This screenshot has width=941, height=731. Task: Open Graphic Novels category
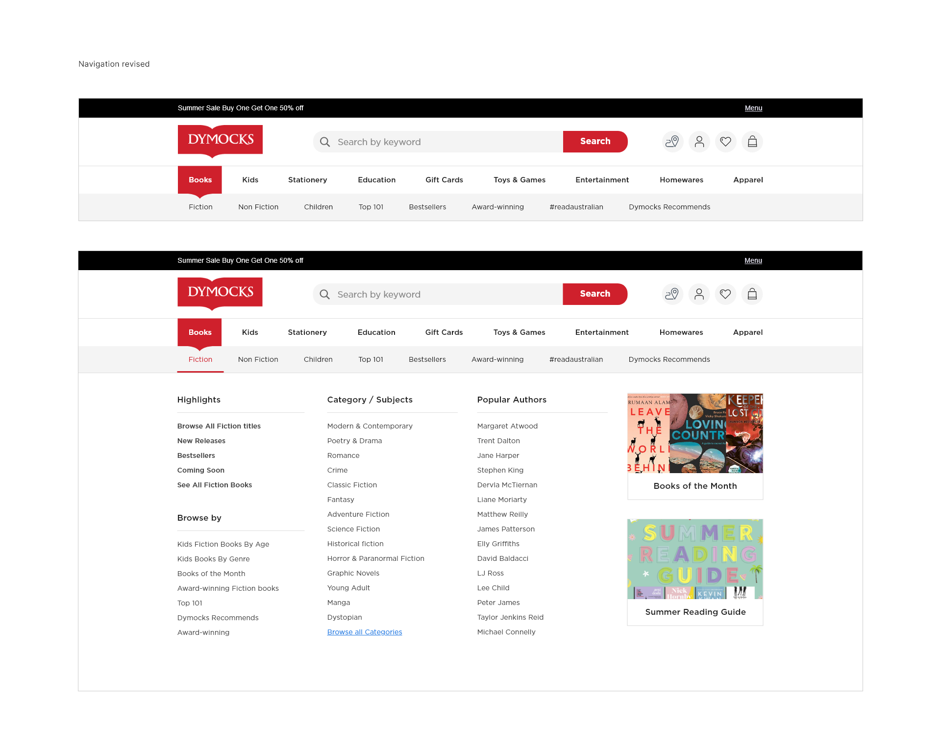(x=353, y=573)
